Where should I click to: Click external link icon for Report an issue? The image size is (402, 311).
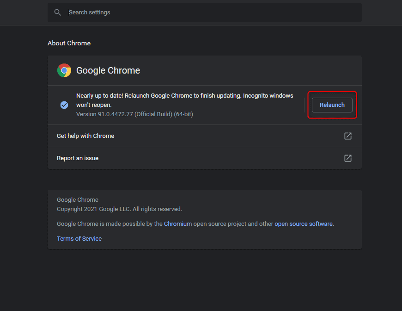pos(348,158)
